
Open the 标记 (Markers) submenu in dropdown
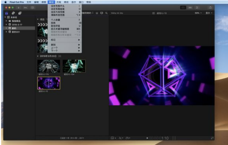click(65, 40)
